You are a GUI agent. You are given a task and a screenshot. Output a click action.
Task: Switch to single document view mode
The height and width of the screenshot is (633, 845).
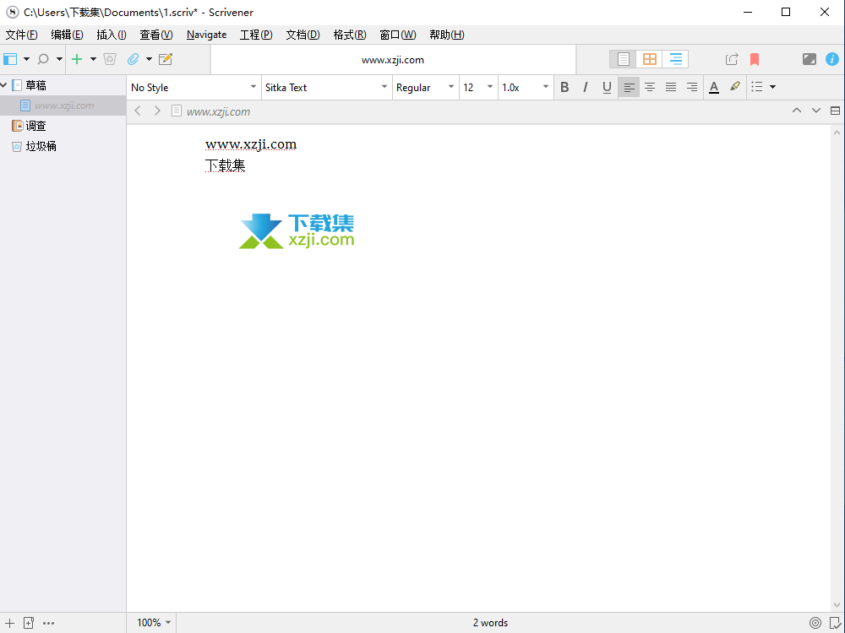click(623, 59)
